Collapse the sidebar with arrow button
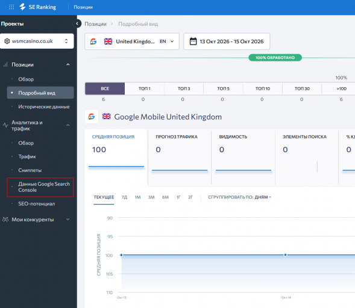The height and width of the screenshot is (308, 355). [77, 23]
